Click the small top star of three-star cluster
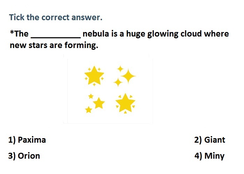The width and height of the screenshot is (244, 174). [x=91, y=96]
